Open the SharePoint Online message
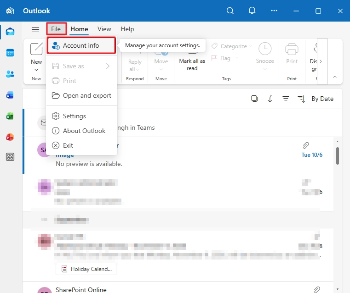This screenshot has height=293, width=350. [x=178, y=287]
